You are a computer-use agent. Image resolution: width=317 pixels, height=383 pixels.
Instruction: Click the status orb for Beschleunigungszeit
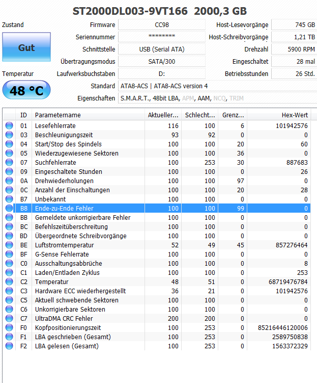point(9,135)
